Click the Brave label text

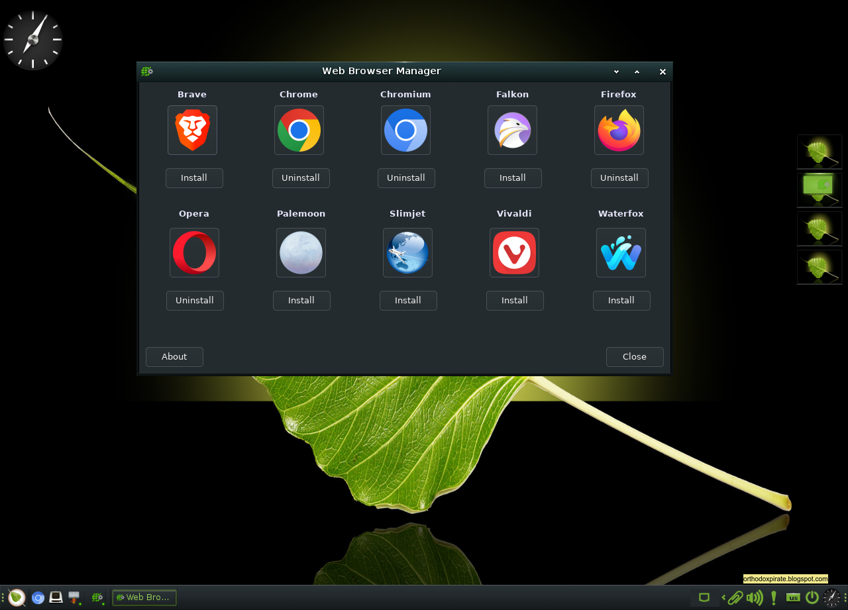tap(192, 95)
